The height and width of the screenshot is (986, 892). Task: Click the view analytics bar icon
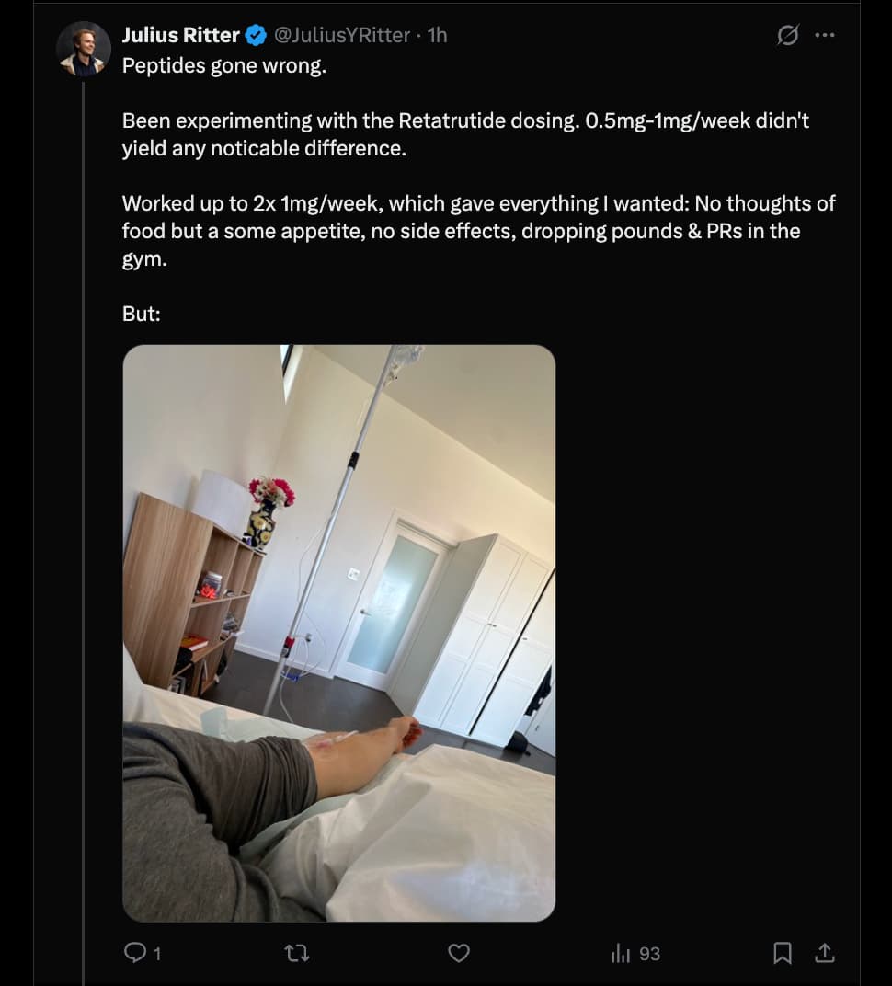pyautogui.click(x=620, y=953)
